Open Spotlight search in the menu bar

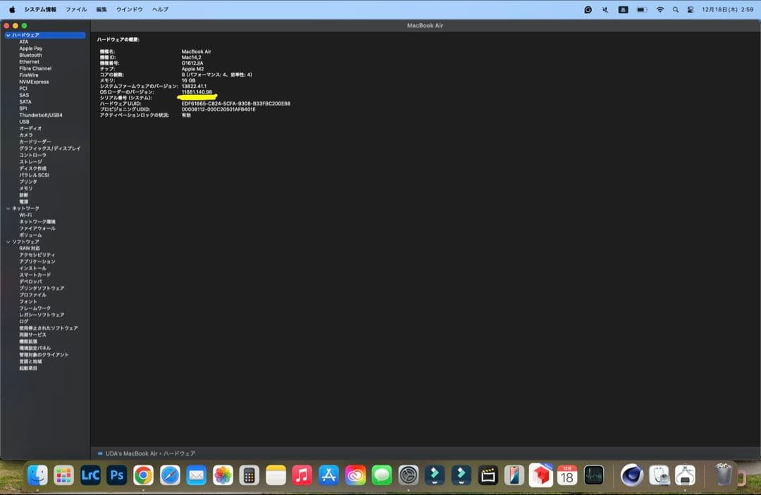676,10
